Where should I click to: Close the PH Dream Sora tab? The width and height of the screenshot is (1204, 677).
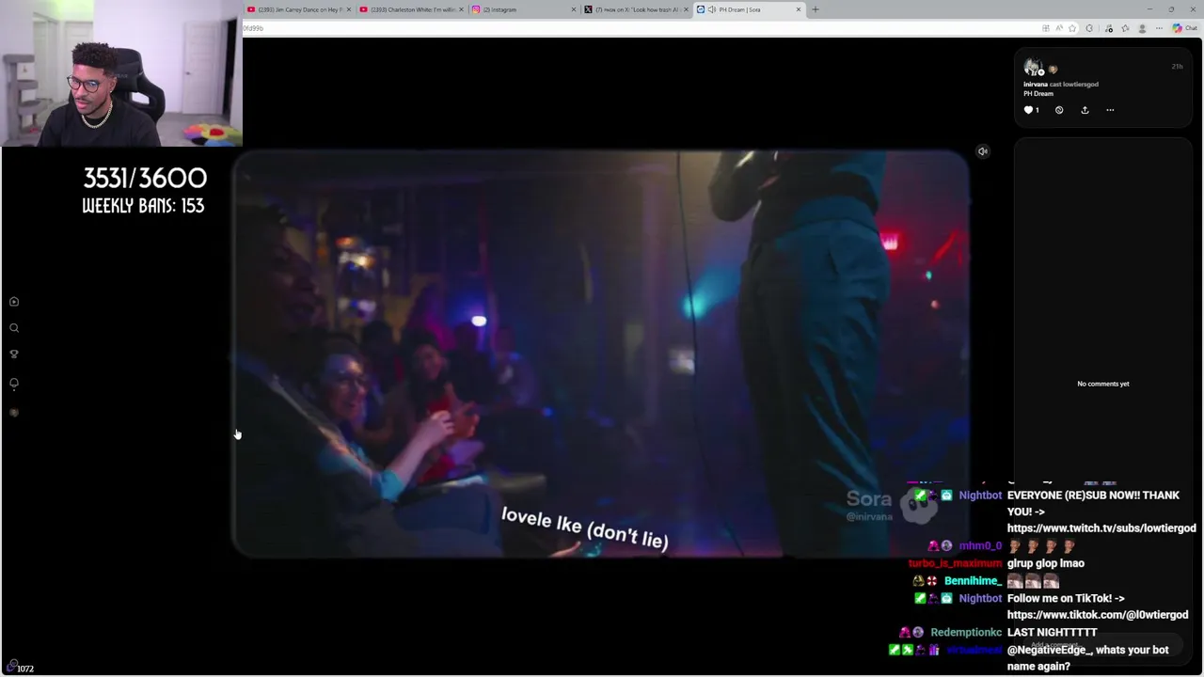click(799, 9)
